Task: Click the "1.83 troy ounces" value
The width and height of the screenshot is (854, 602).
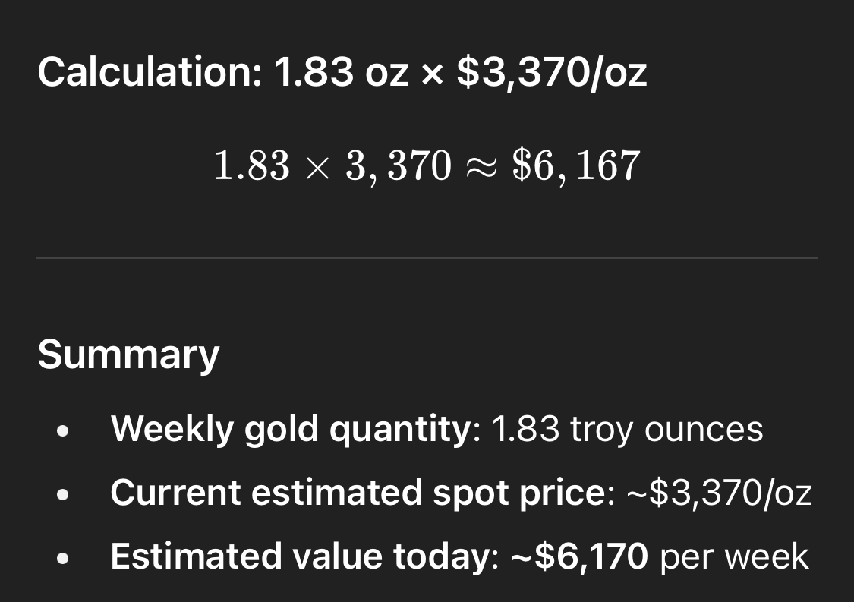Action: point(627,430)
